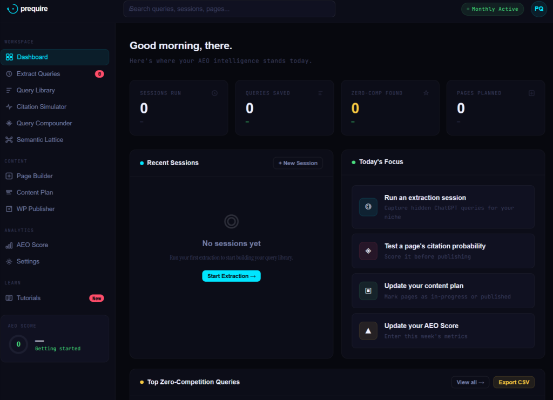The image size is (553, 400).
Task: Click the Tutorials book icon
Action: 9,298
